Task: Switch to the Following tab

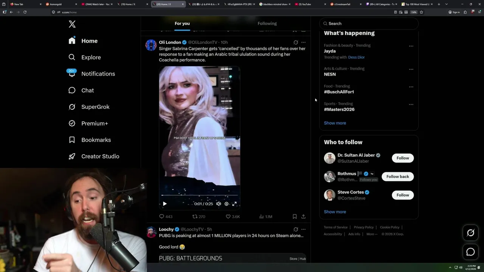Action: 267,23
